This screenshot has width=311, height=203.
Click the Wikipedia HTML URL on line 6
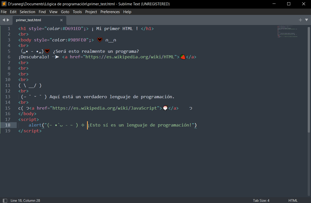pyautogui.click(x=130, y=57)
